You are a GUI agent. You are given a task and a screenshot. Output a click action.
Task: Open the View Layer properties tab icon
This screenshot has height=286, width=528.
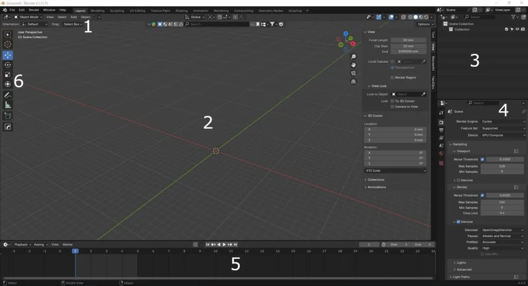click(441, 138)
